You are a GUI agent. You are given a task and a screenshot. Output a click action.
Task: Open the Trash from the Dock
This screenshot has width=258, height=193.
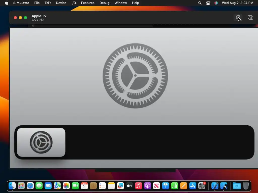coord(246,186)
